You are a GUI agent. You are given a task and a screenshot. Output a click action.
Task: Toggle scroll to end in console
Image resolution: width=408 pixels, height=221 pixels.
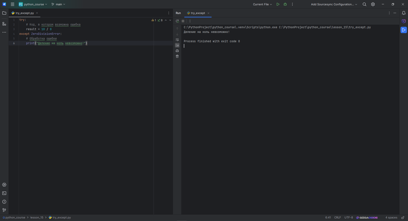tap(177, 45)
